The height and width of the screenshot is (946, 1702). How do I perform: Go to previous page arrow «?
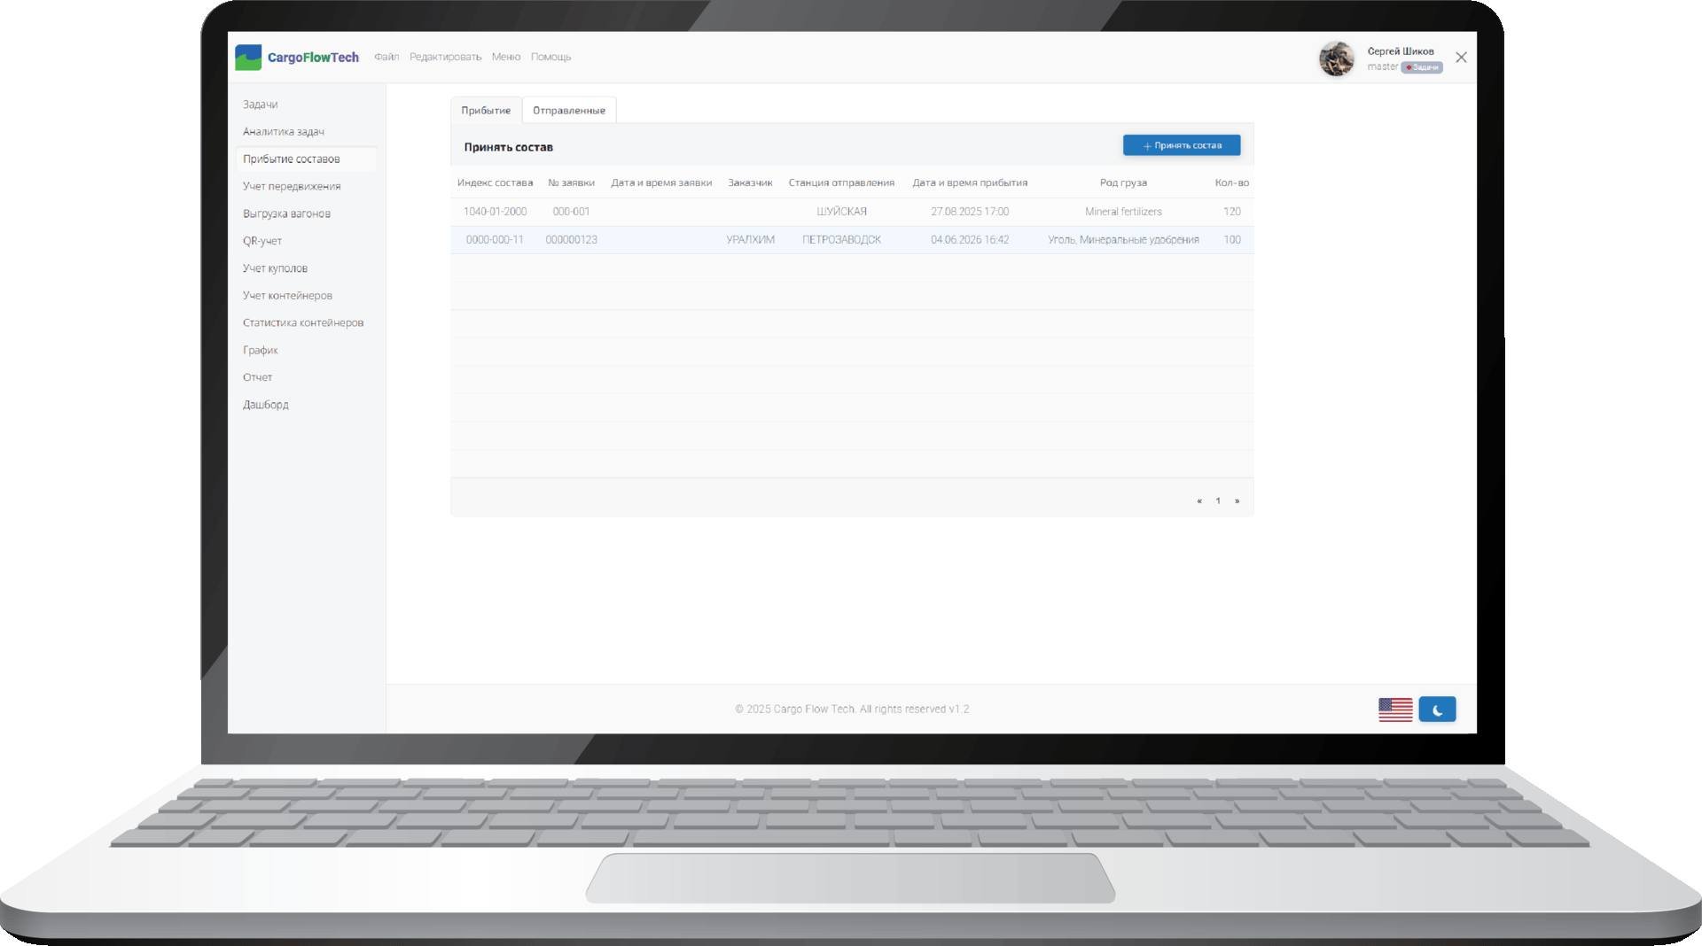(x=1199, y=501)
